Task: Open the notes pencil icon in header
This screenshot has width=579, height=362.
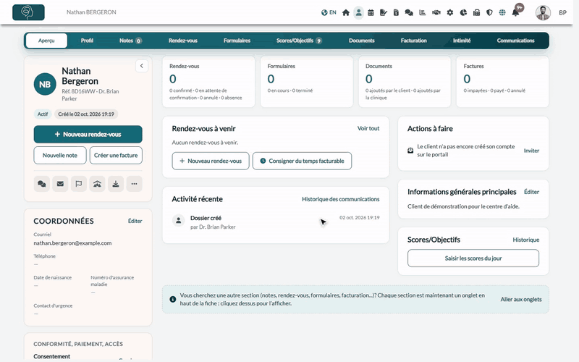Action: coord(384,12)
